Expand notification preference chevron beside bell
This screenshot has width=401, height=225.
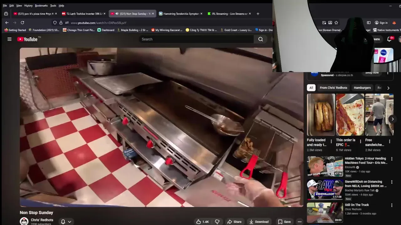(70, 222)
